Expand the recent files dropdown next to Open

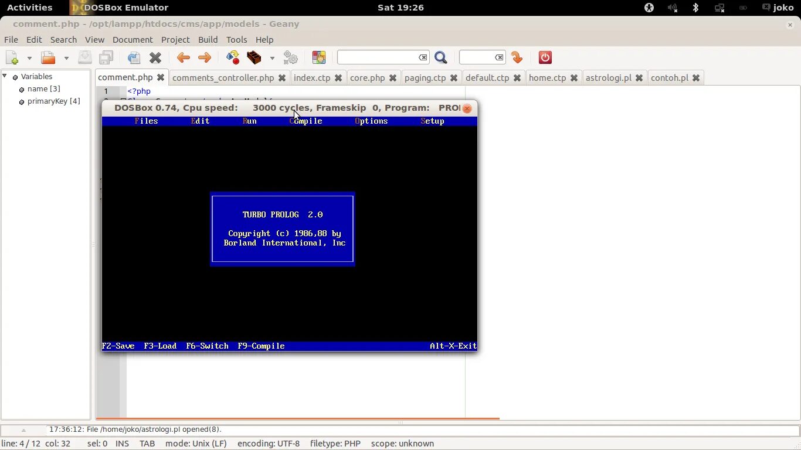coord(66,58)
